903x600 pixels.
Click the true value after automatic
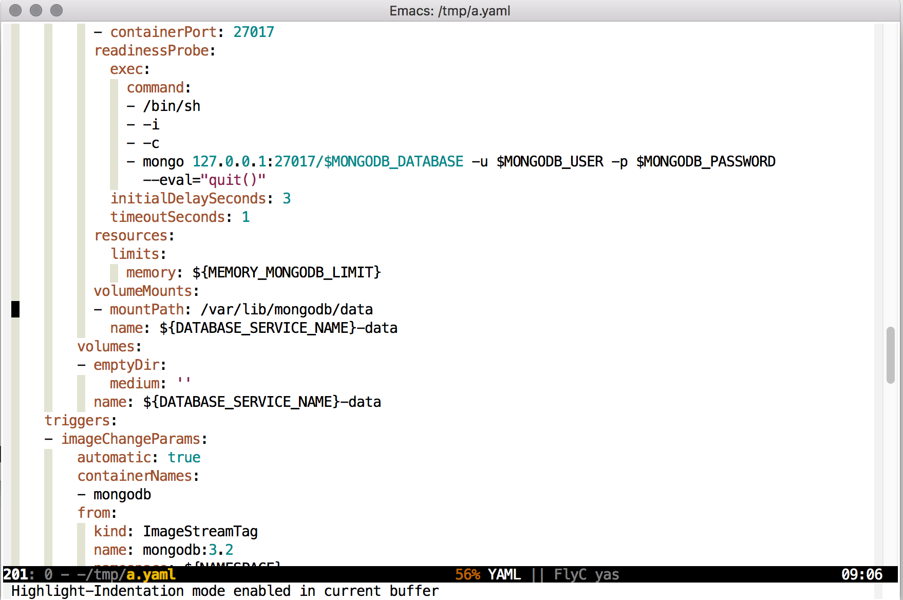pyautogui.click(x=184, y=457)
